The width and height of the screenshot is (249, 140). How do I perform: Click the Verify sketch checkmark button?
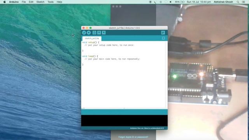click(x=84, y=33)
